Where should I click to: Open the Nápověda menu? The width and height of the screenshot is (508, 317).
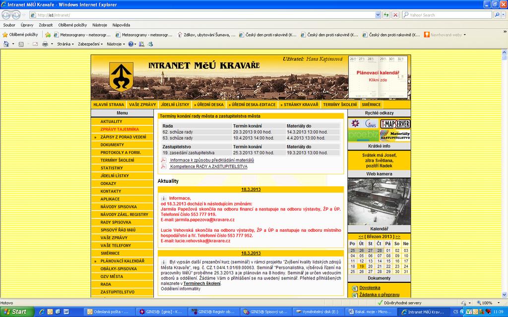(x=121, y=25)
